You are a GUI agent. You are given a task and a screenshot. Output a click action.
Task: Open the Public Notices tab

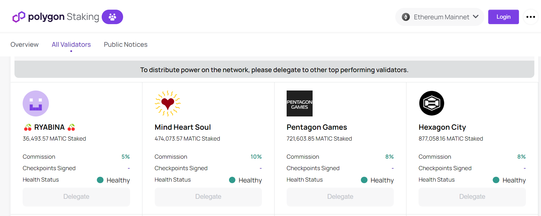click(x=126, y=45)
